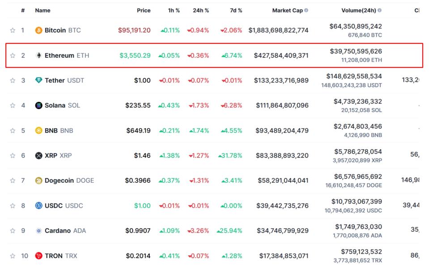
Task: Click Bitcoin market cap $1,883,698,822,774
Action: [x=278, y=30]
